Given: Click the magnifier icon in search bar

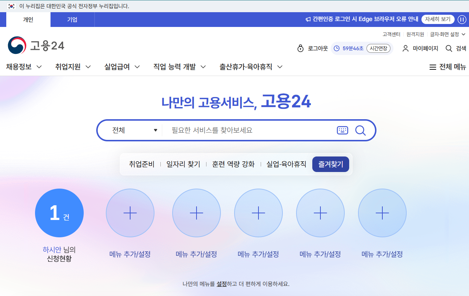Looking at the screenshot, I should pyautogui.click(x=360, y=130).
